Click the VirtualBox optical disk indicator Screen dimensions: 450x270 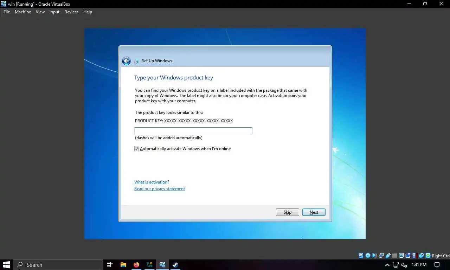point(368,256)
